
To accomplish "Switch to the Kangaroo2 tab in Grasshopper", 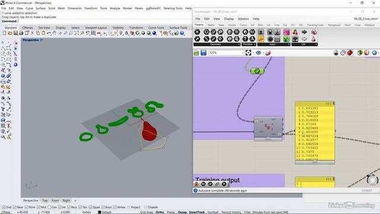I will pyautogui.click(x=334, y=25).
